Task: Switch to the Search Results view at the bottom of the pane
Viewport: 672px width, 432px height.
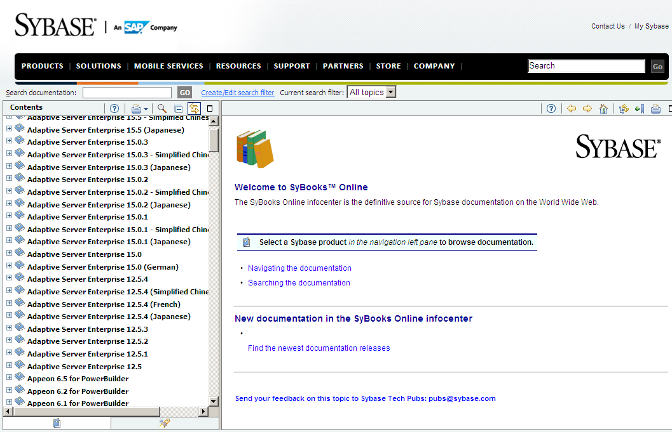Action: tap(165, 423)
